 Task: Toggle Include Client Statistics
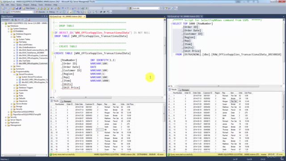click(78, 12)
